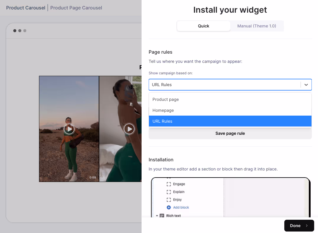The width and height of the screenshot is (318, 233).
Task: Select the Explain block icon
Action: coord(169,192)
